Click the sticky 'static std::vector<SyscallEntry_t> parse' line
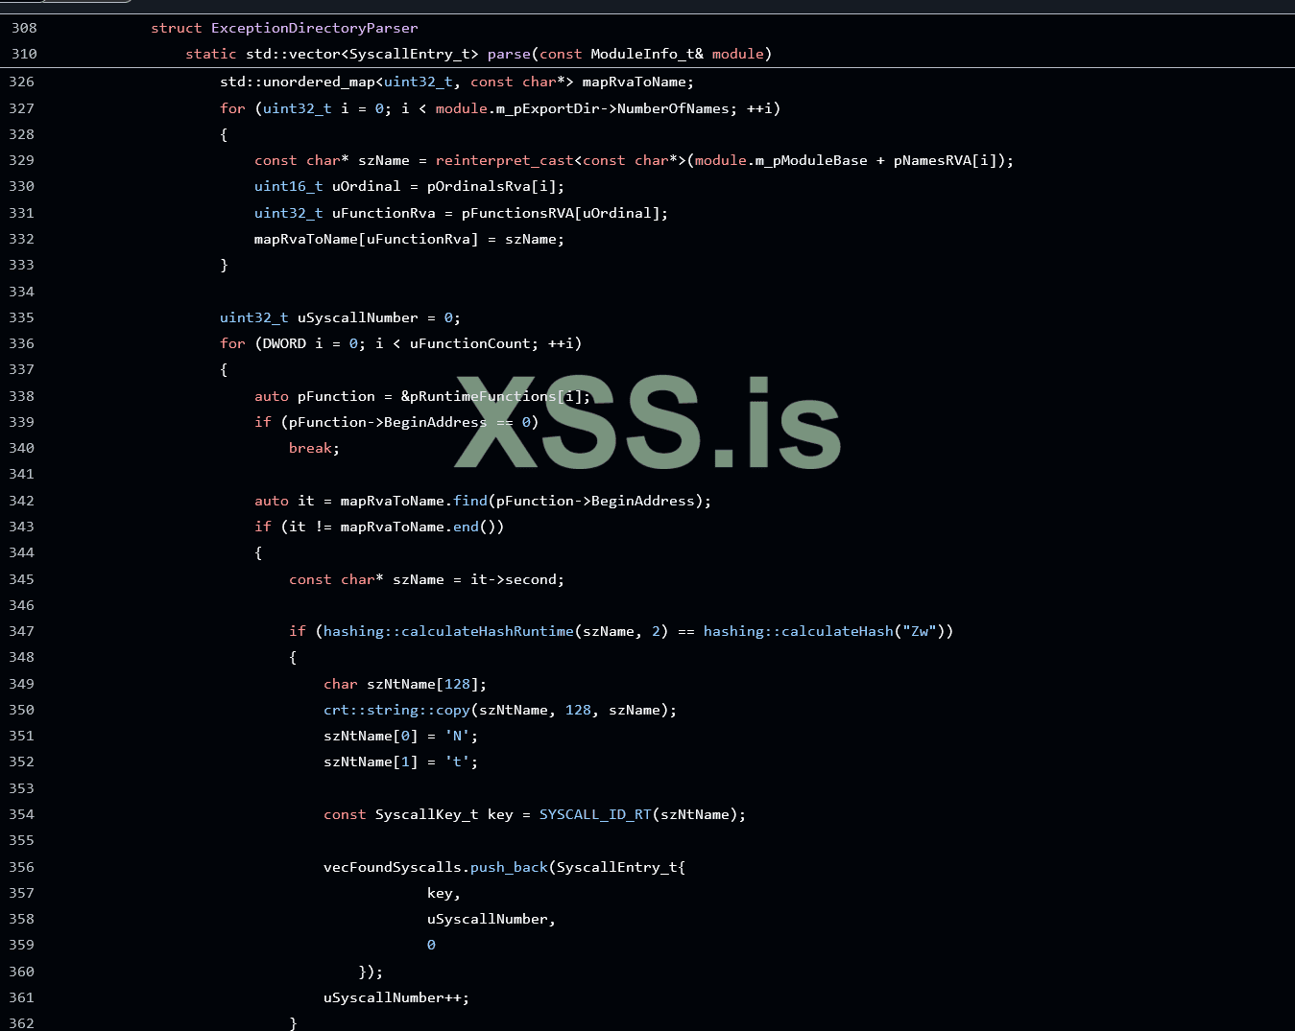1295x1031 pixels. point(478,54)
